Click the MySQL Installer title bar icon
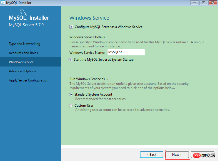Viewport: 218px width, 161px height. click(3, 2)
